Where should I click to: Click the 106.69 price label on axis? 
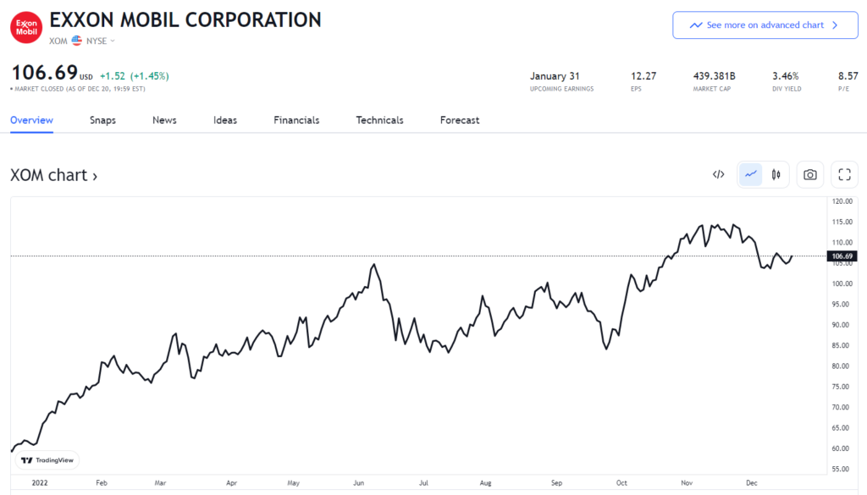click(x=841, y=256)
